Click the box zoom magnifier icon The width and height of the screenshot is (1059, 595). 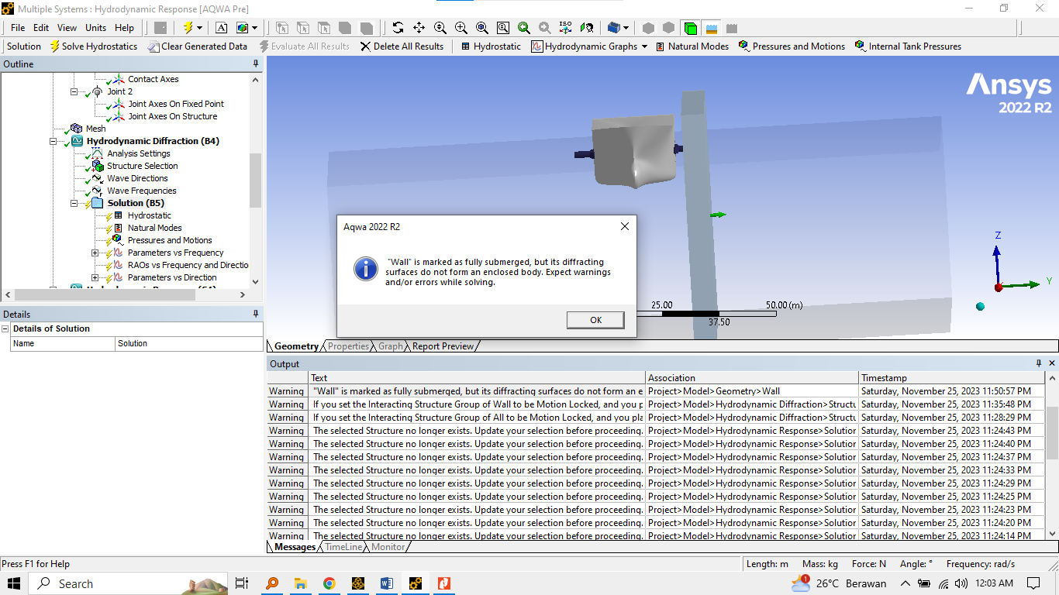point(502,27)
